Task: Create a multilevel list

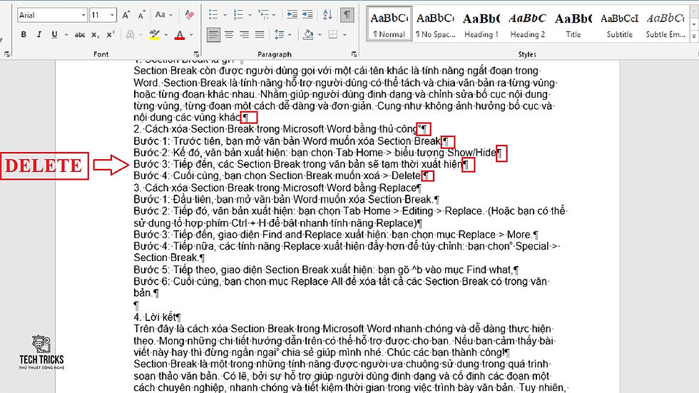Action: 263,15
